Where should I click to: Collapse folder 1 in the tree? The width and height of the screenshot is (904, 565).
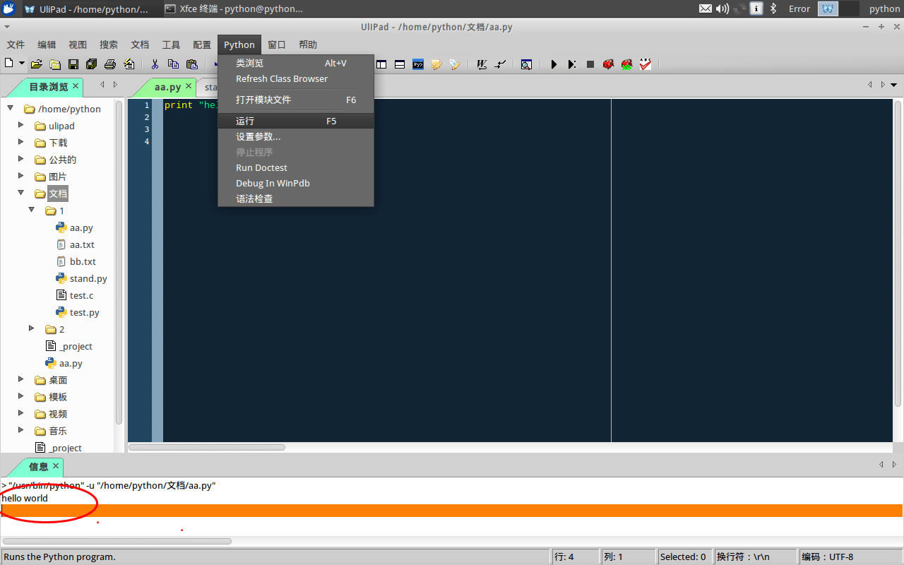point(32,210)
